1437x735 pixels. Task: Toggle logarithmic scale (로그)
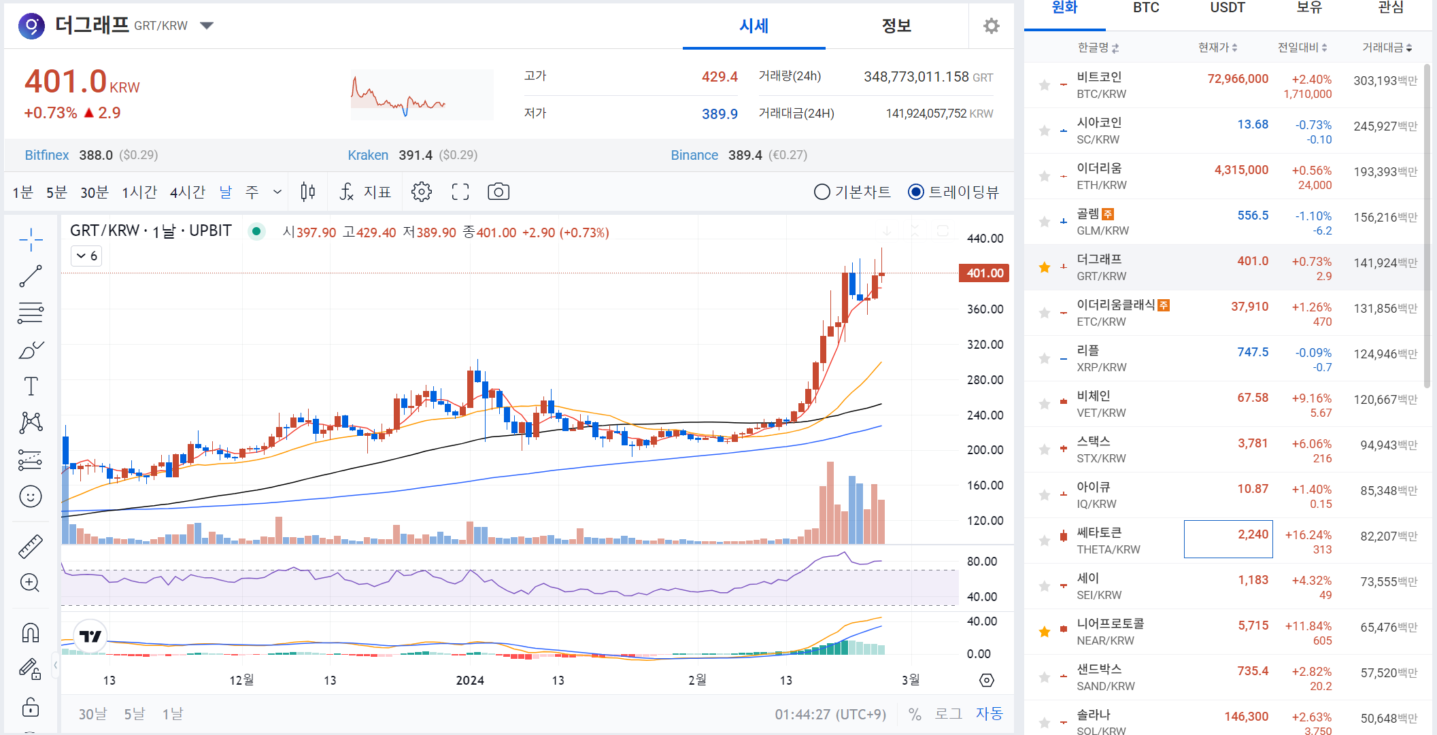coord(948,714)
